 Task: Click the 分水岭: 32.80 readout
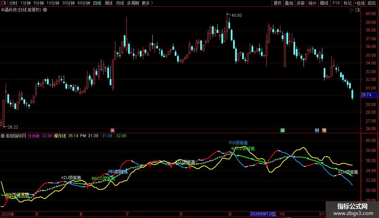(40, 136)
